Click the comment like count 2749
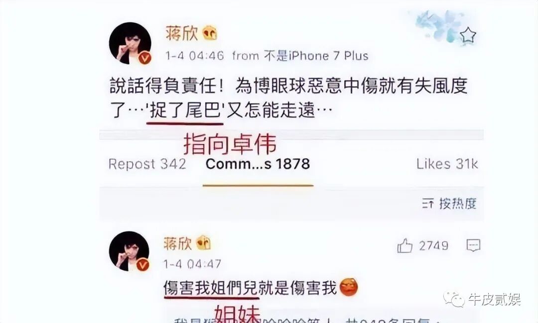This screenshot has width=538, height=323. point(434,245)
